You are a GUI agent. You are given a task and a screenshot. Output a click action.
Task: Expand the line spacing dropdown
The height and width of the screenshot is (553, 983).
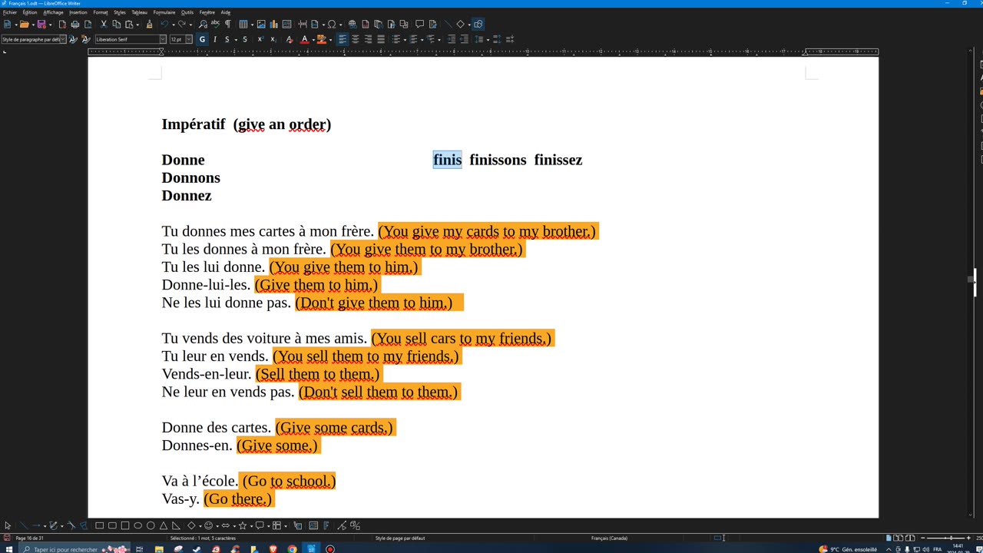[x=488, y=39]
